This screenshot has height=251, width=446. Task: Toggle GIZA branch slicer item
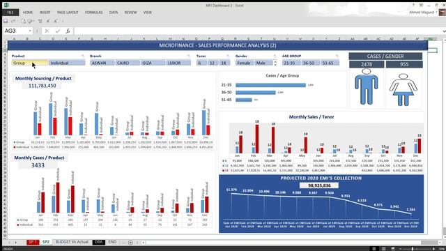(153, 63)
